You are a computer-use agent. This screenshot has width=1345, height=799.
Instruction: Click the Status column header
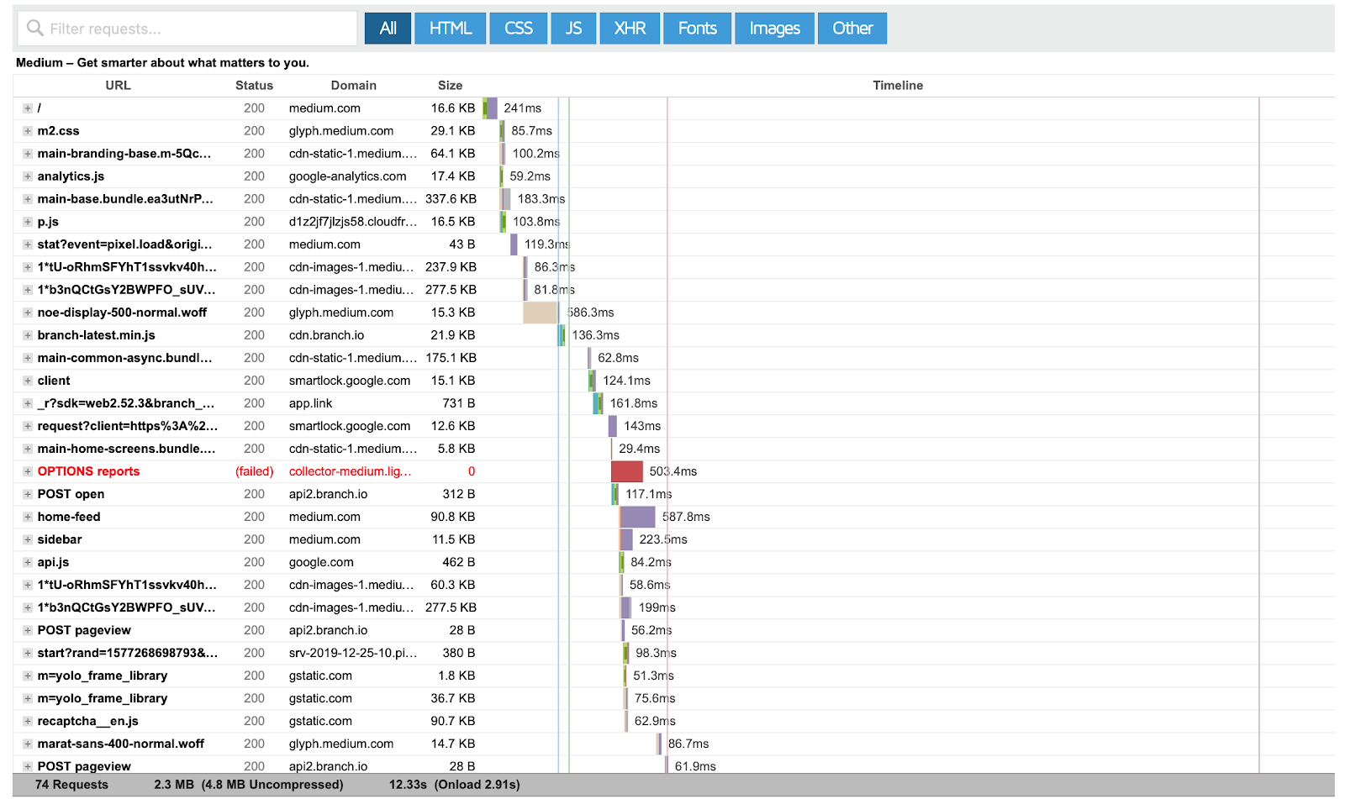(x=254, y=86)
